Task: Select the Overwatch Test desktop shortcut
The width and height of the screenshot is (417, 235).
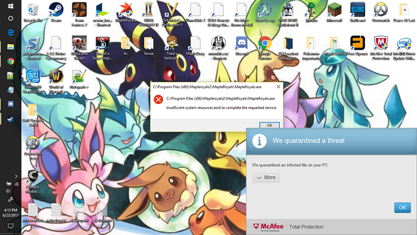Action: (33, 148)
